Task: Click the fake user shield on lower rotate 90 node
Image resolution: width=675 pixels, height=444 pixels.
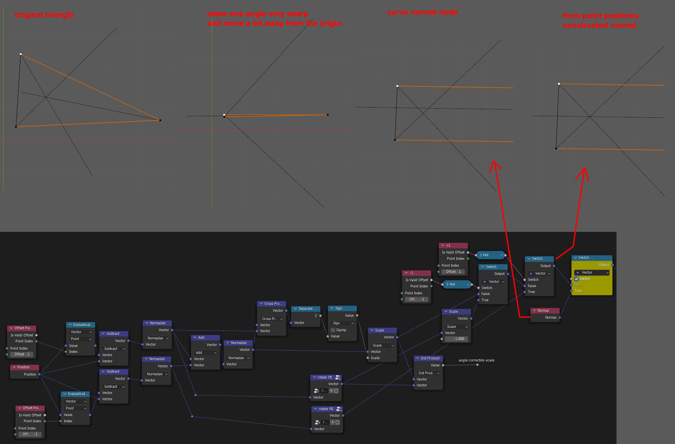Action: coord(337,422)
